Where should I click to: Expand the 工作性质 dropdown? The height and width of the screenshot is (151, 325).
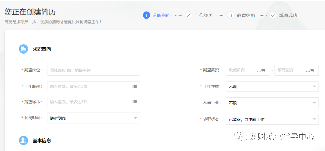coord(272,86)
